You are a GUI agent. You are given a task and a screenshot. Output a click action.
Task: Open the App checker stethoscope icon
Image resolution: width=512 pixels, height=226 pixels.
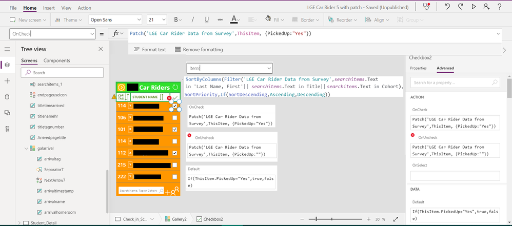[426, 7]
